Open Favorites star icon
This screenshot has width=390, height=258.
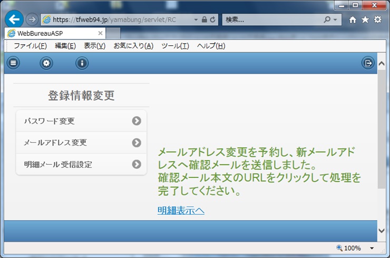(x=365, y=19)
